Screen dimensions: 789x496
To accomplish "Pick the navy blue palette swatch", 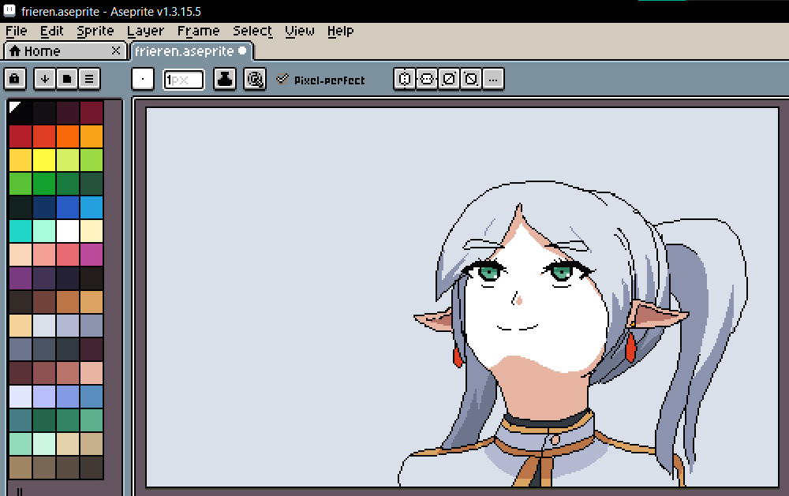I will (43, 207).
